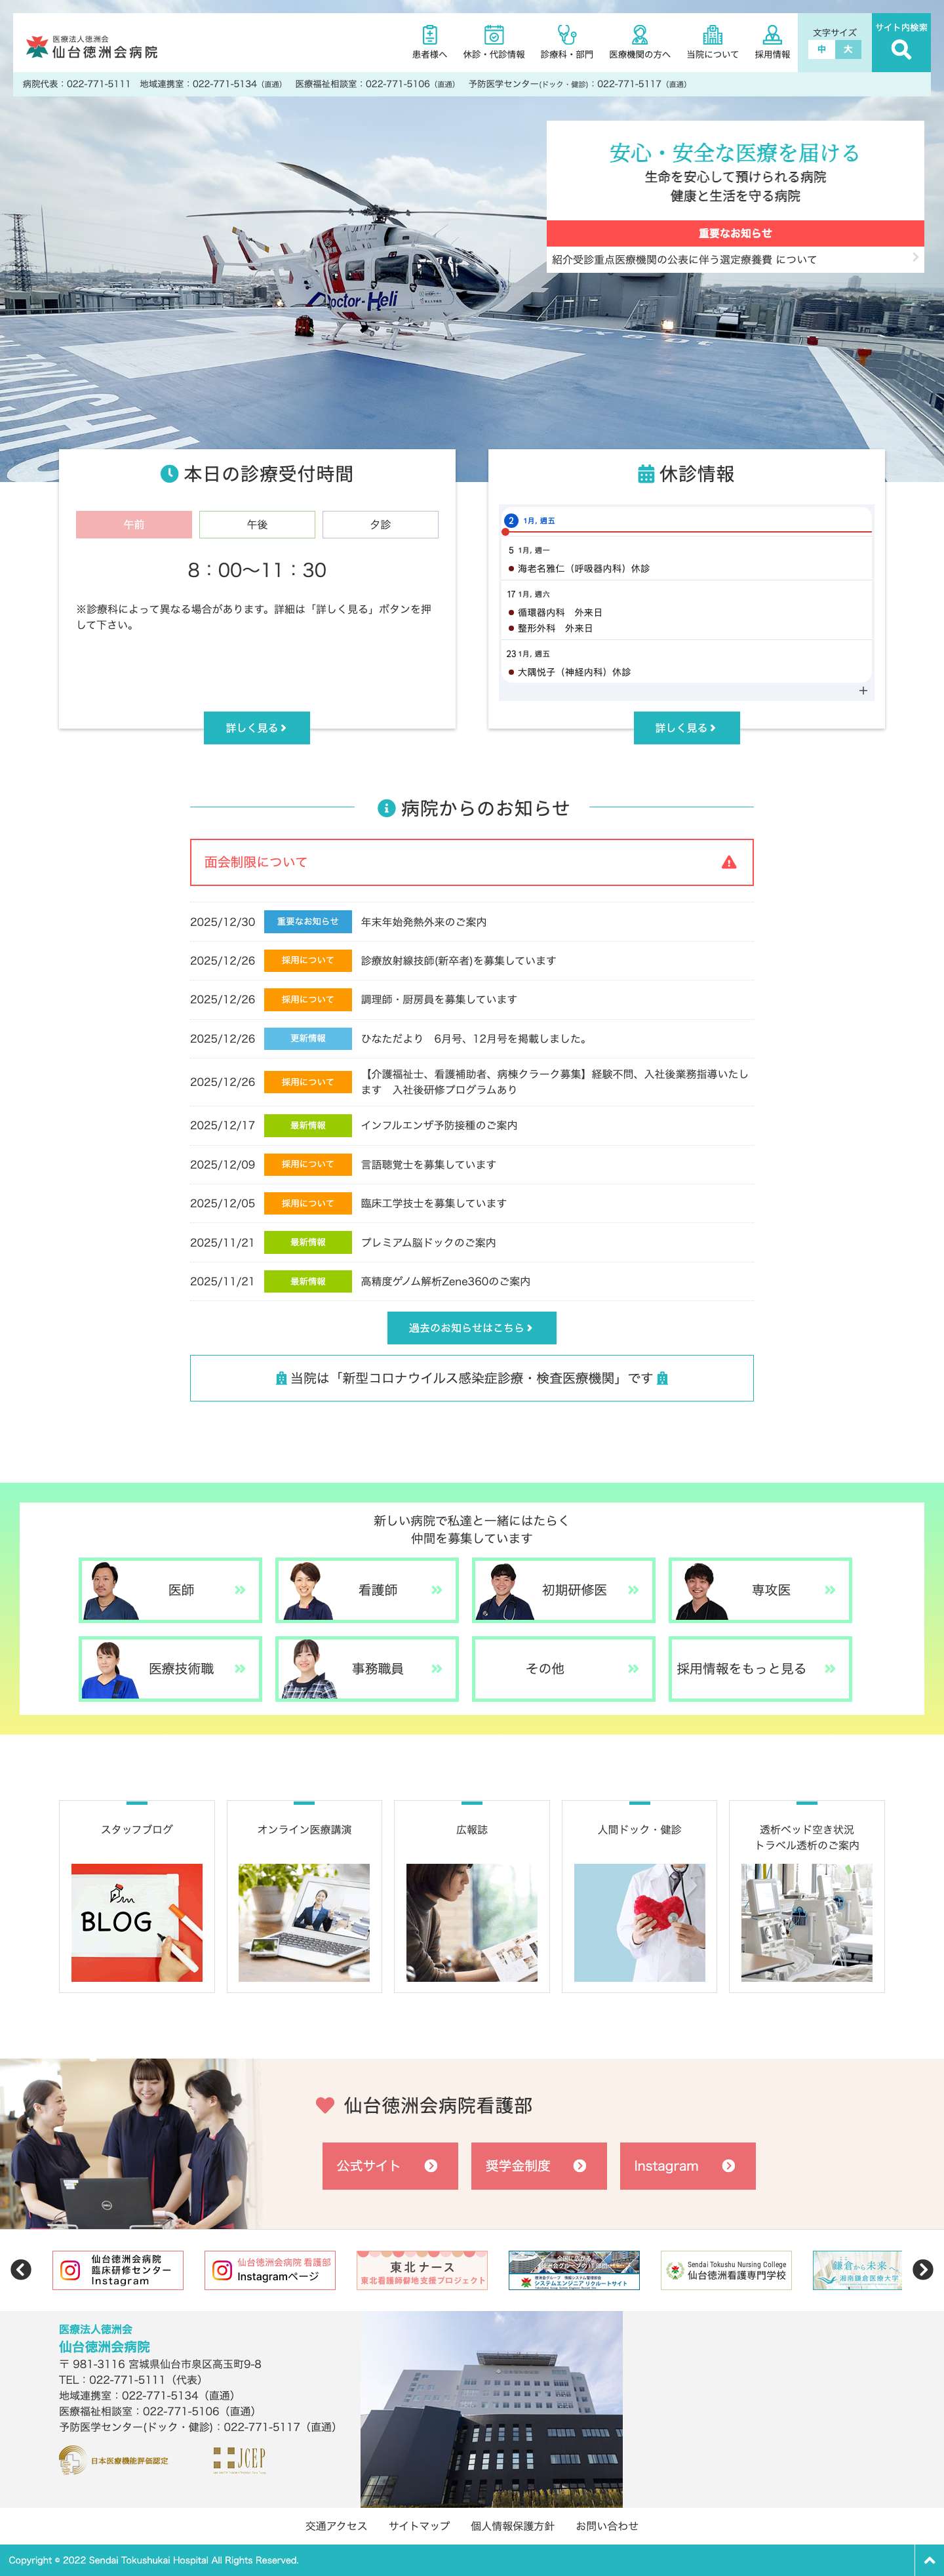The width and height of the screenshot is (944, 2576).
Task: Click the 新型コロナウイルス感染症診療・検査医療機関 banner
Action: click(x=472, y=1378)
